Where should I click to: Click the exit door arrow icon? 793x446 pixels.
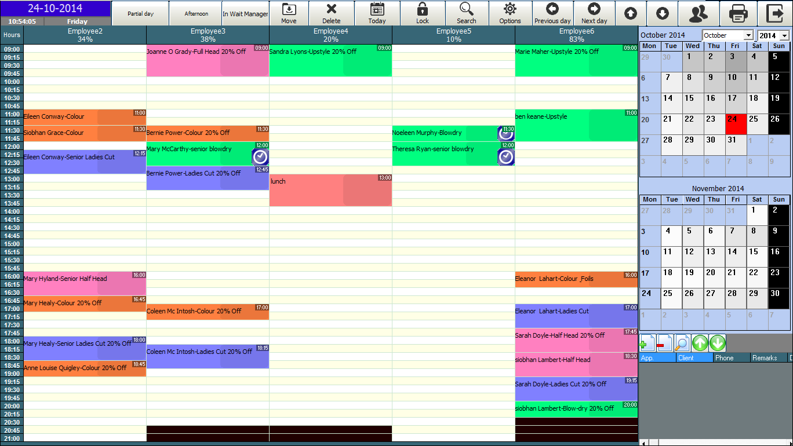pos(774,13)
